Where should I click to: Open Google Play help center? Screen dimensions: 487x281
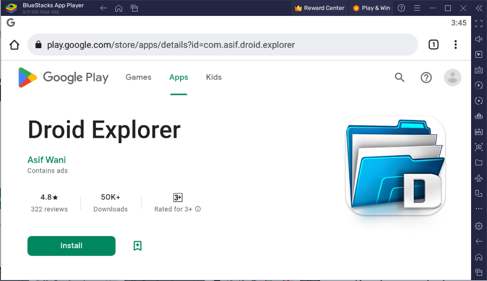pyautogui.click(x=426, y=78)
